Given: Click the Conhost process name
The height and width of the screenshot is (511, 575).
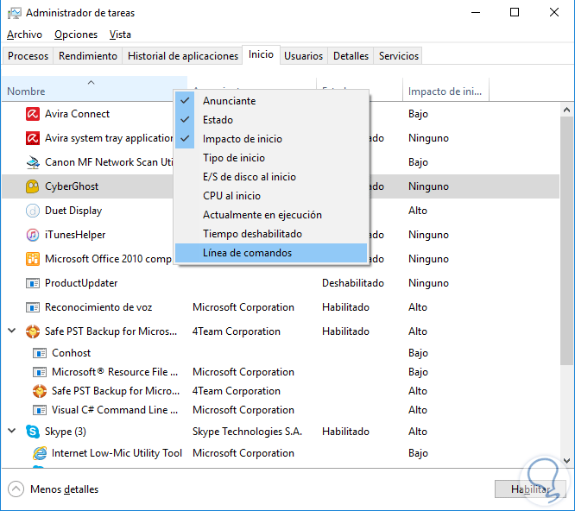Looking at the screenshot, I should point(72,353).
